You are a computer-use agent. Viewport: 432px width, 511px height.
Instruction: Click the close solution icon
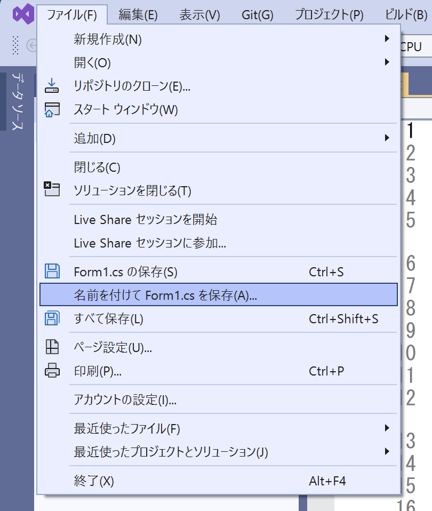[52, 189]
